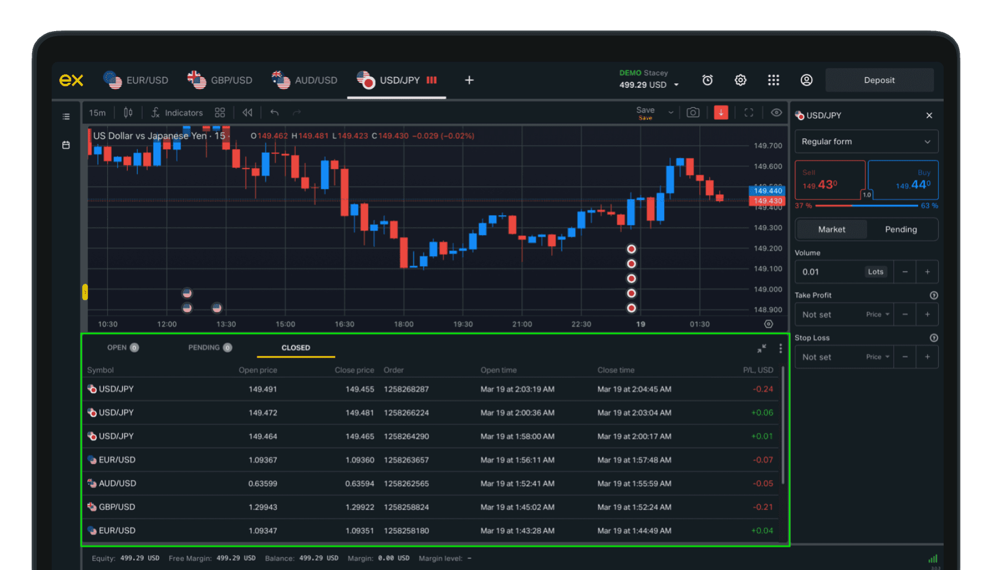The image size is (992, 570).
Task: Open the settings gear in the top bar
Action: click(x=740, y=79)
